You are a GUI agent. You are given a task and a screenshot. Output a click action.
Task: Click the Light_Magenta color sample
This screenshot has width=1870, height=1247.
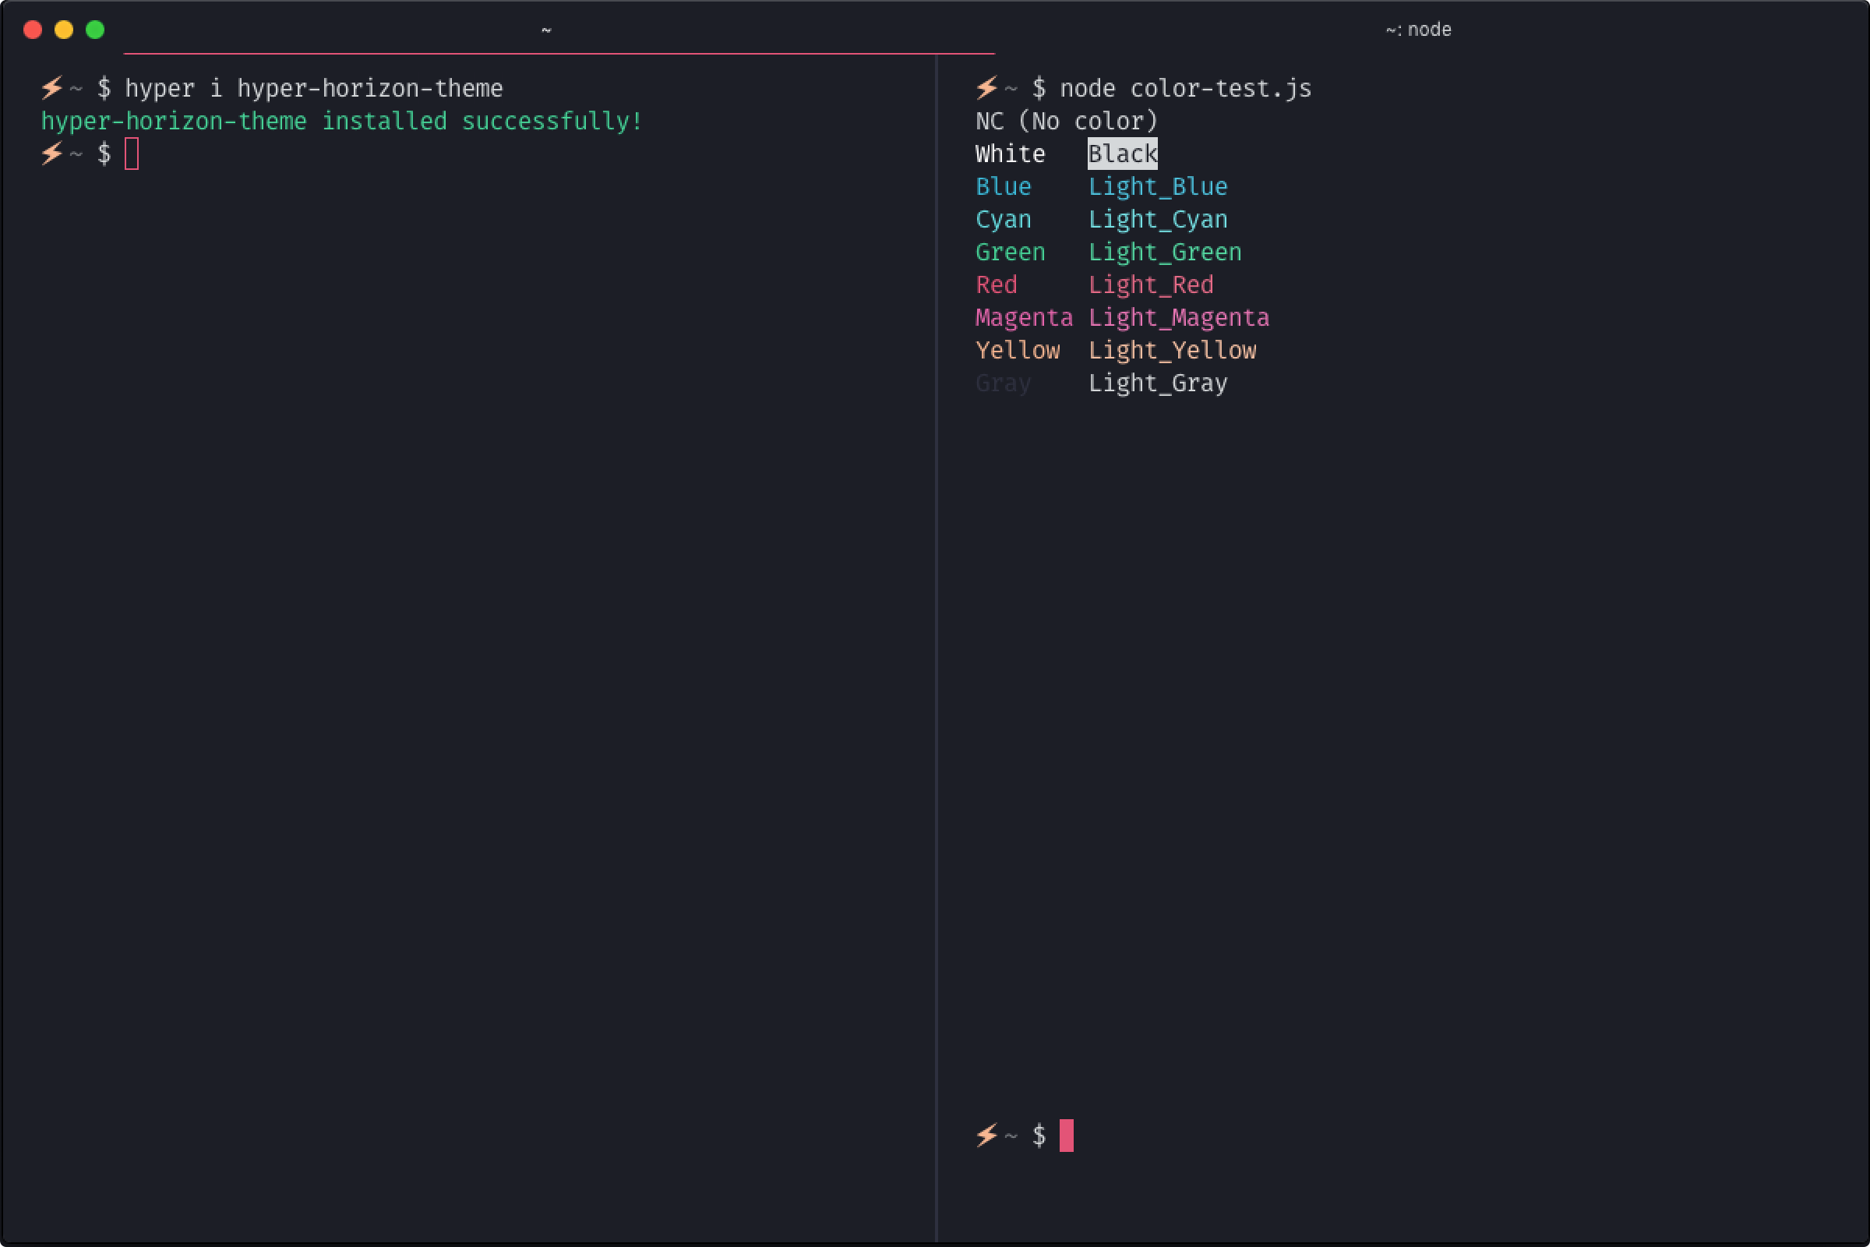[x=1178, y=317]
